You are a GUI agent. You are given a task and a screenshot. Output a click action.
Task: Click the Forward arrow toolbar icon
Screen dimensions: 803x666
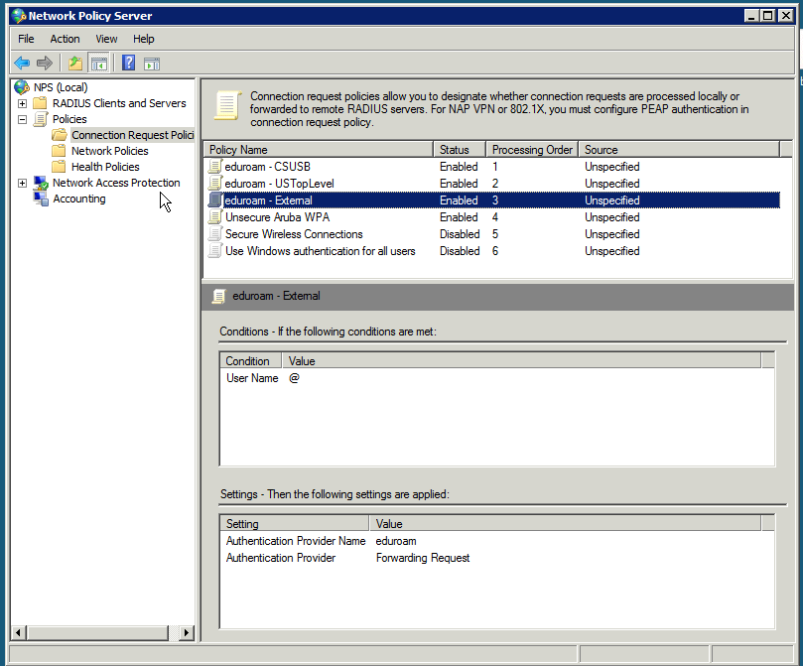click(45, 63)
